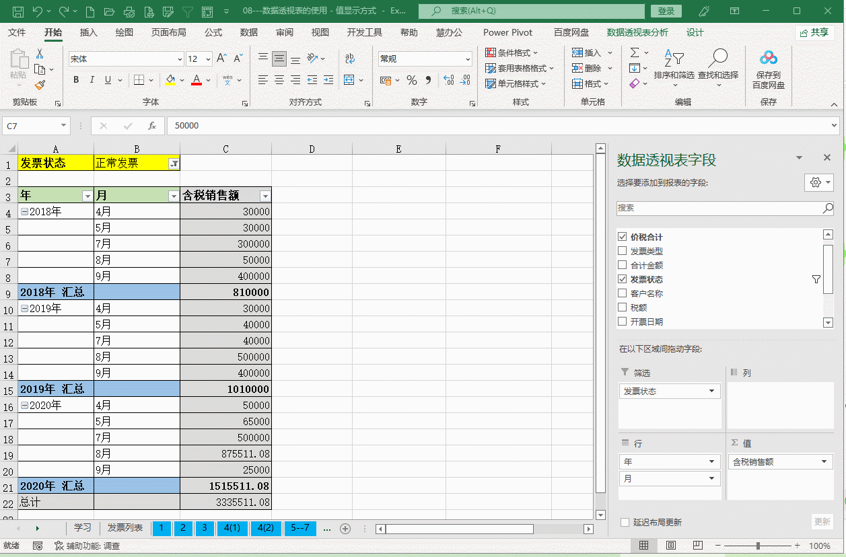This screenshot has width=846, height=557.
Task: Check the 发票类型 field checkbox
Action: [x=622, y=251]
